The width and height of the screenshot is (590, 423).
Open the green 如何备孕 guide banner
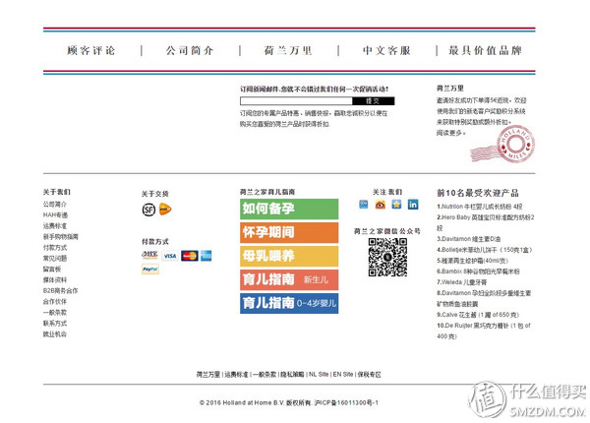click(x=289, y=209)
